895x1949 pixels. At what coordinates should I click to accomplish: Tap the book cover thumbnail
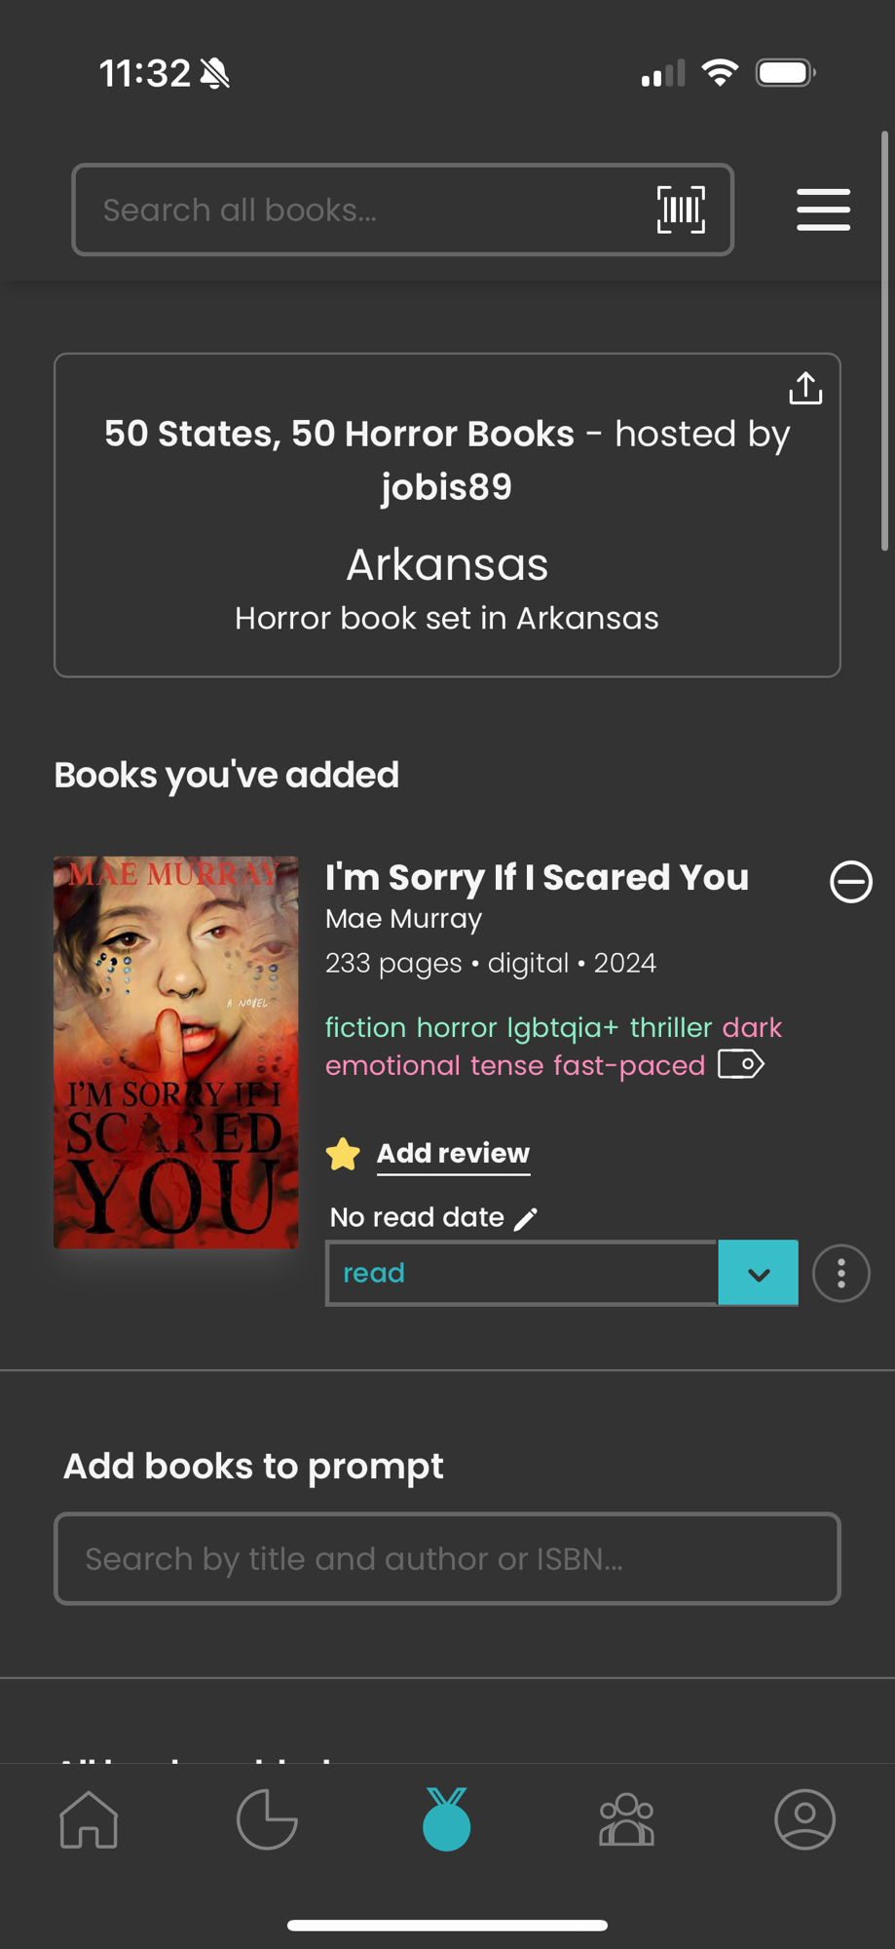(176, 1052)
